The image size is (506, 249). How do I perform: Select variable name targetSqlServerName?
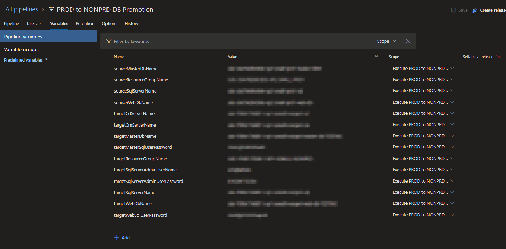pyautogui.click(x=135, y=192)
